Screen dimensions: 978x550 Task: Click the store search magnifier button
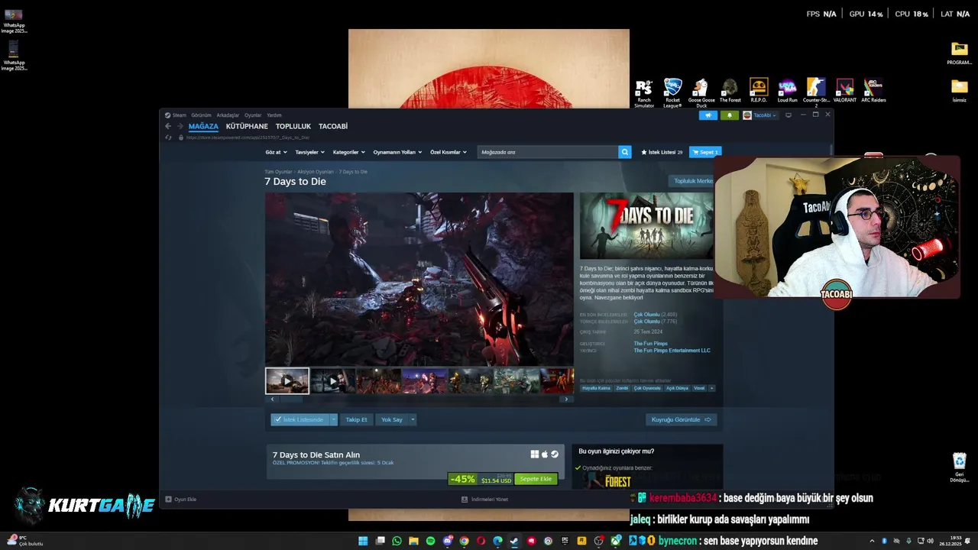[x=625, y=152]
